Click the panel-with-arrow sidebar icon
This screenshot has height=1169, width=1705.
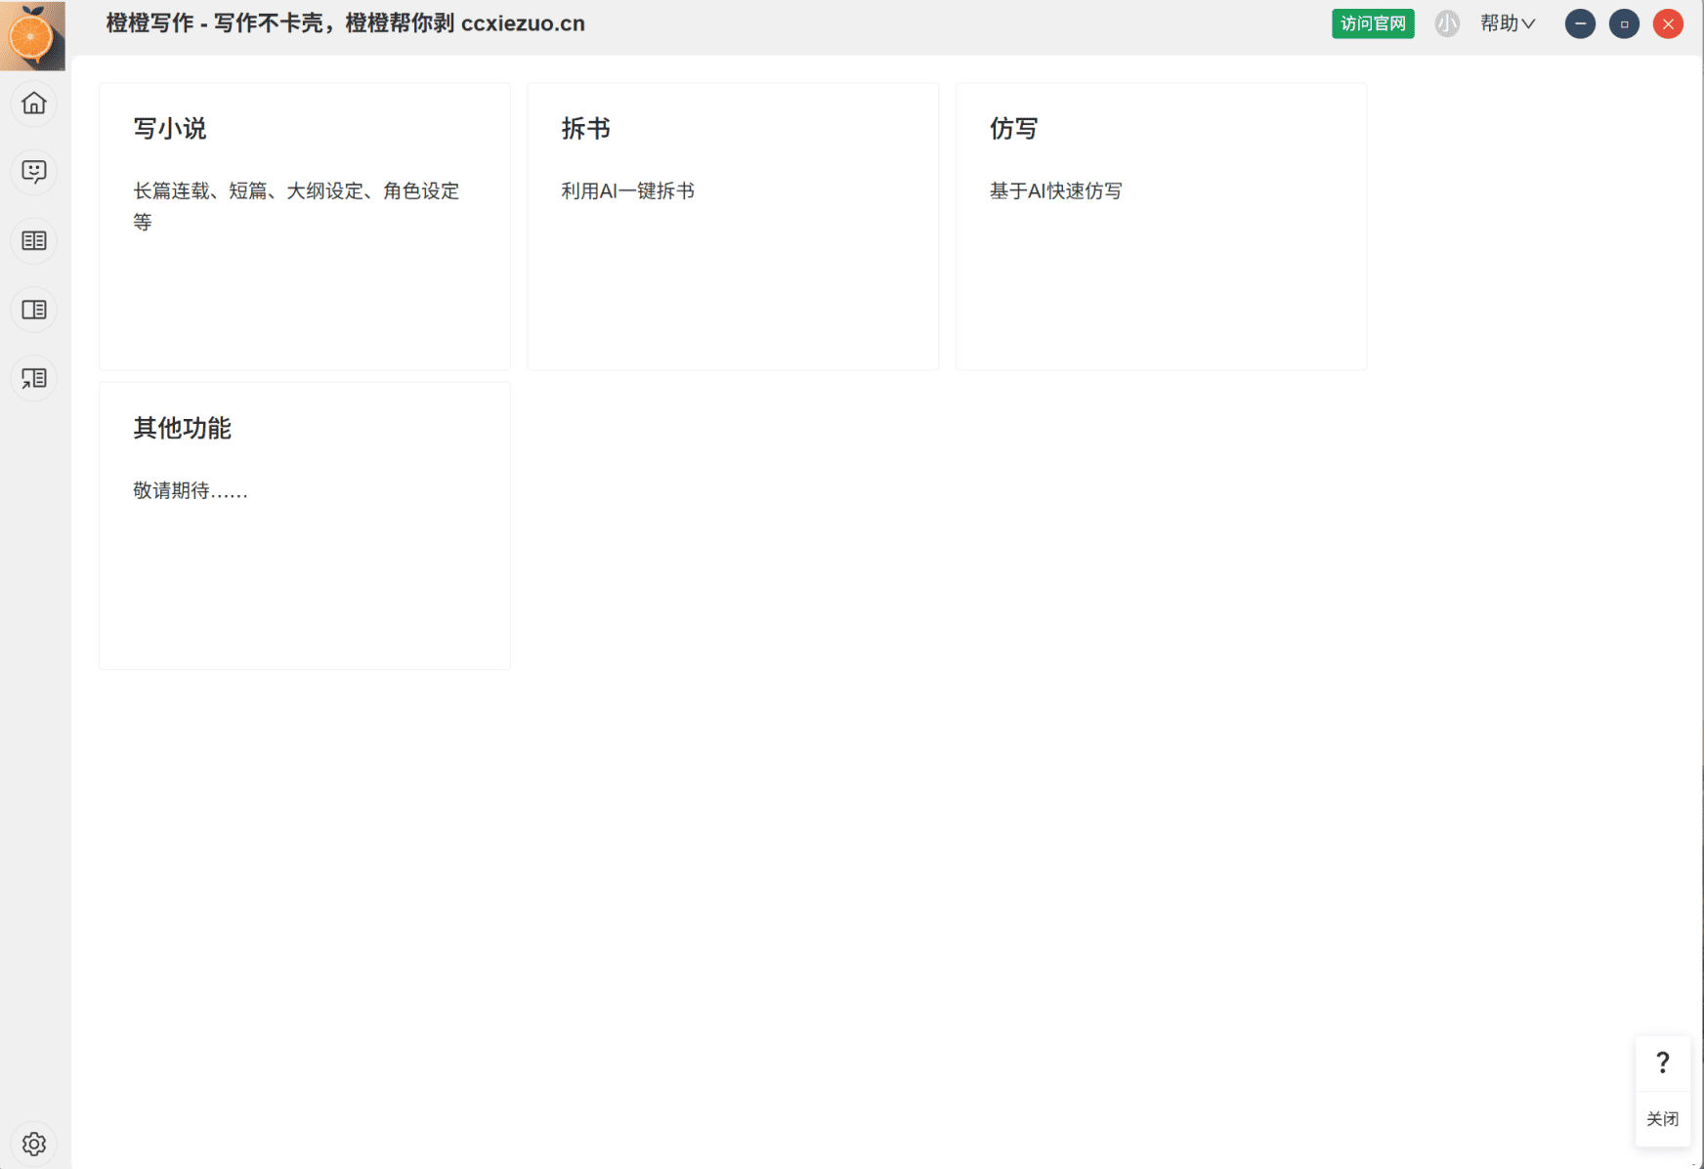[x=34, y=378]
